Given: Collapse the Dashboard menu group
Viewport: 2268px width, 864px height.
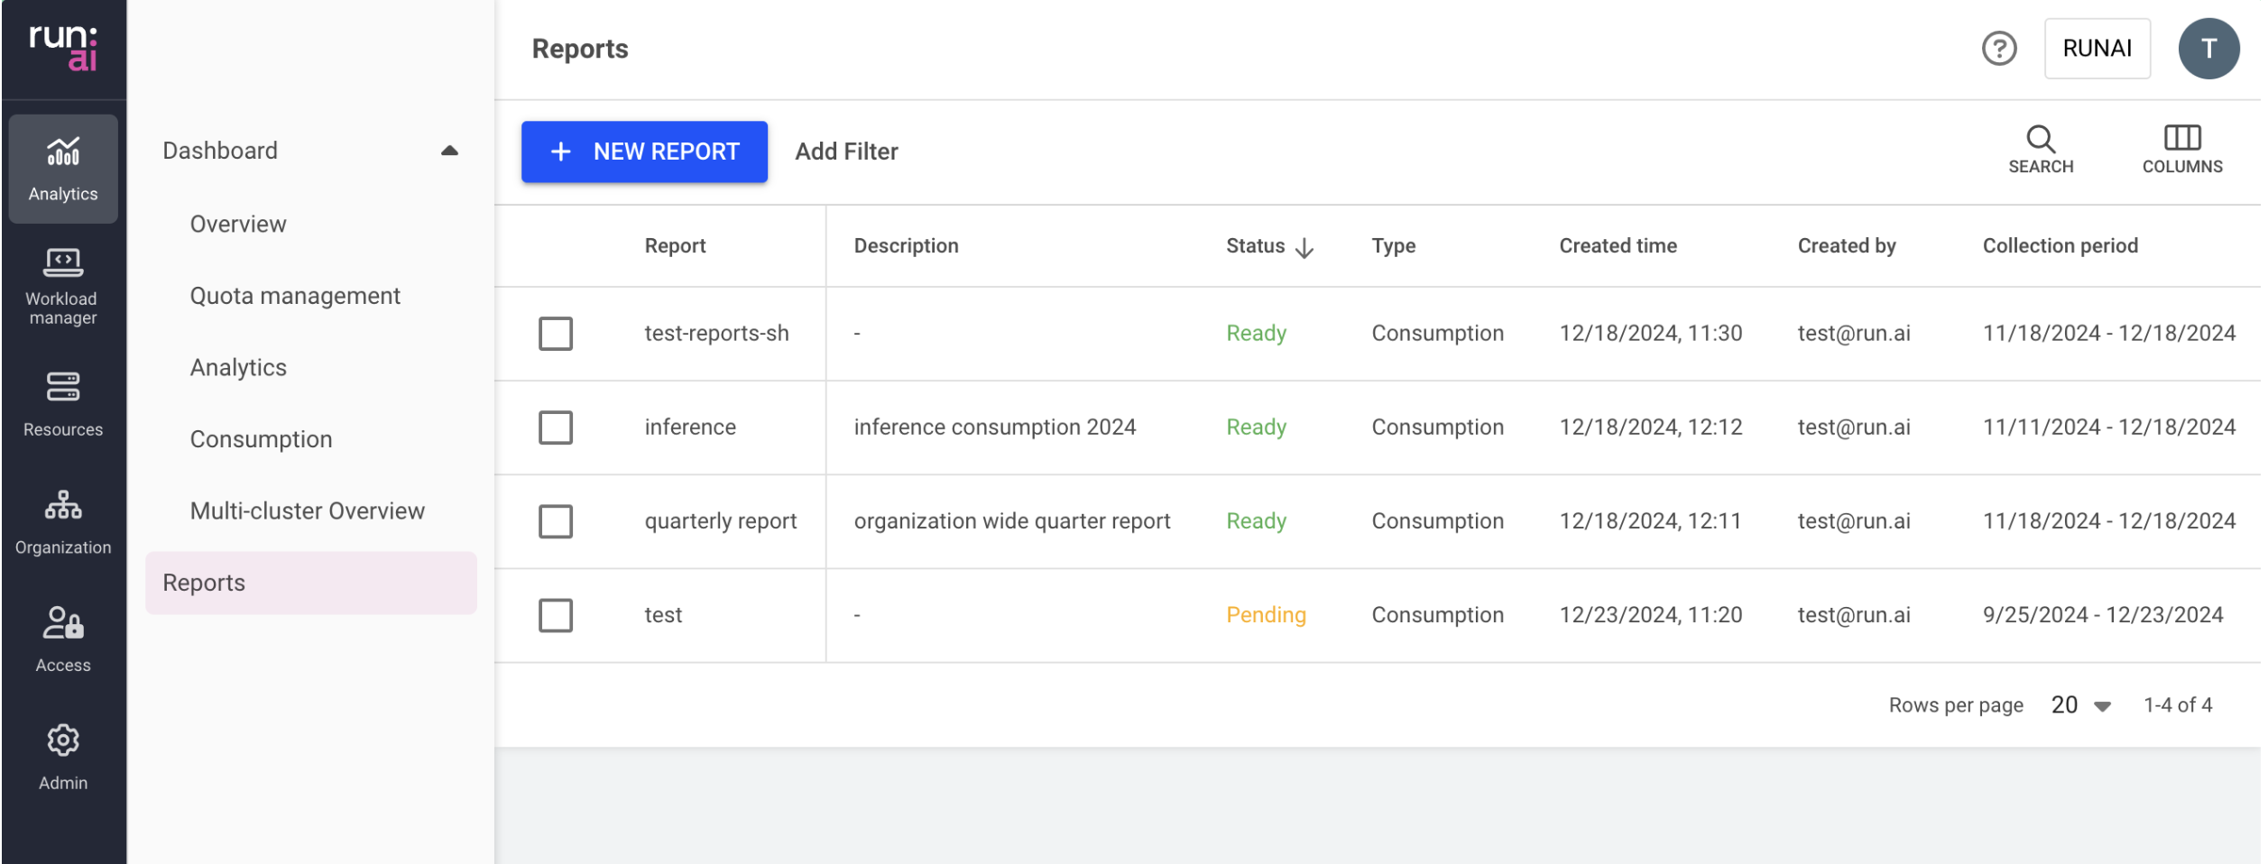Looking at the screenshot, I should [x=449, y=151].
